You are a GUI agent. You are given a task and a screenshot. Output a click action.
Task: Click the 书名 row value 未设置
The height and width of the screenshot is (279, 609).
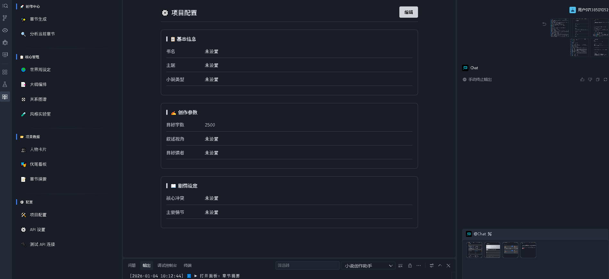tap(212, 51)
